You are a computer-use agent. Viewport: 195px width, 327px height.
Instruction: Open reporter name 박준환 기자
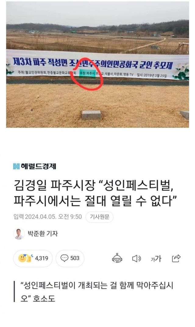click(43, 234)
